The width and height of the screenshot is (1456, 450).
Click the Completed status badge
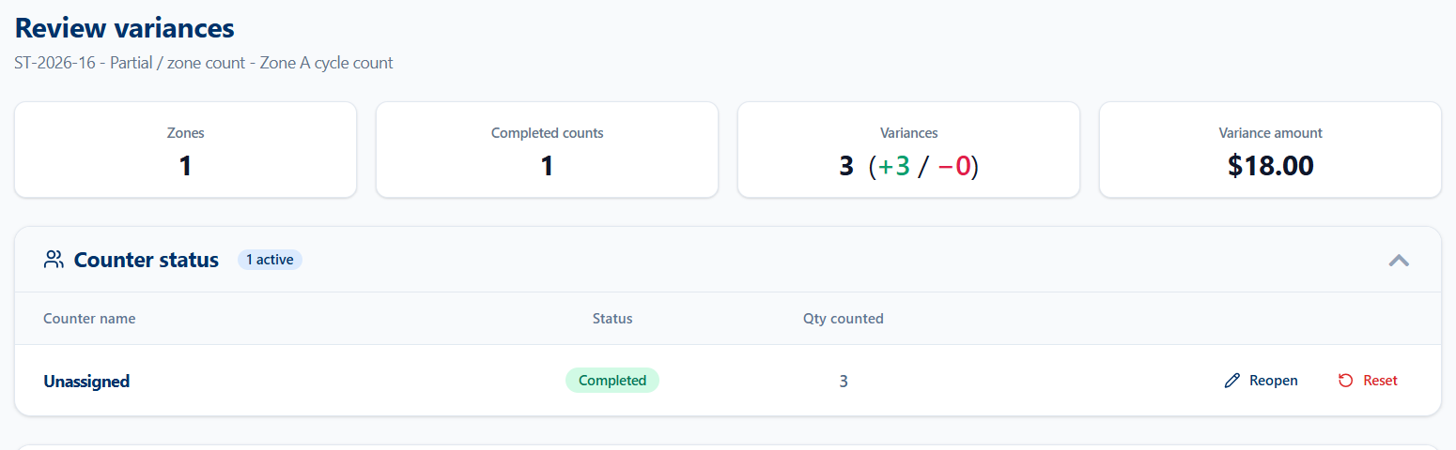pyautogui.click(x=612, y=381)
